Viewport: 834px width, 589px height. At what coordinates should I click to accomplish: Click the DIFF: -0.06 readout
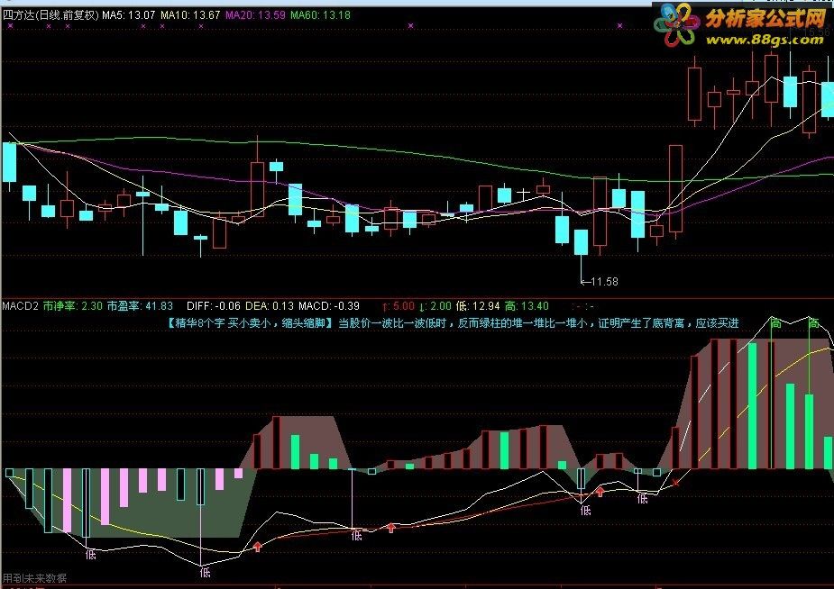[x=214, y=306]
